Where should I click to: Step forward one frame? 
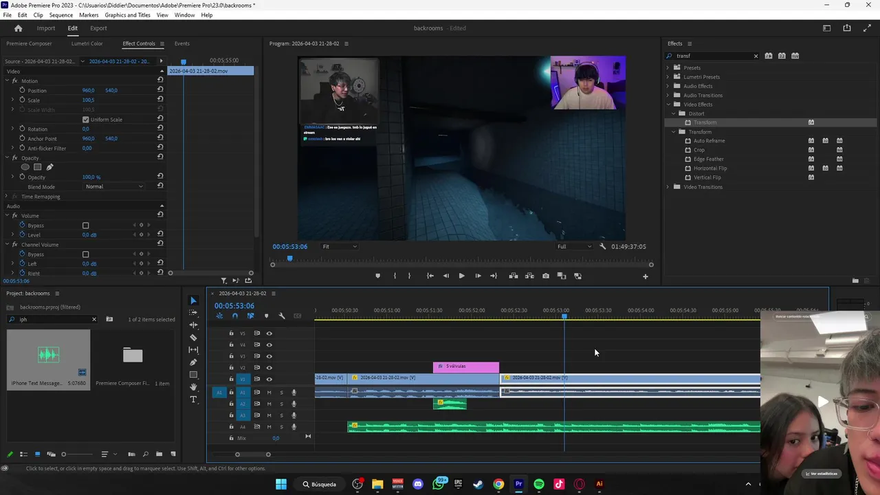point(478,276)
